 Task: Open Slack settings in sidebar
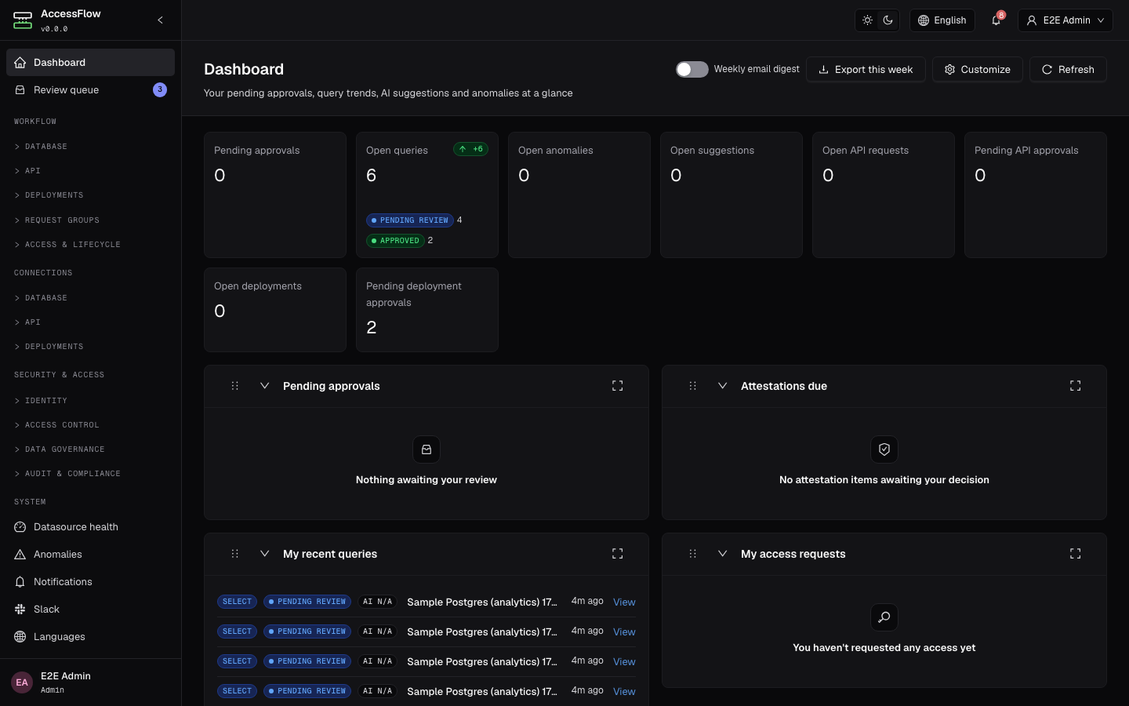tap(90, 610)
